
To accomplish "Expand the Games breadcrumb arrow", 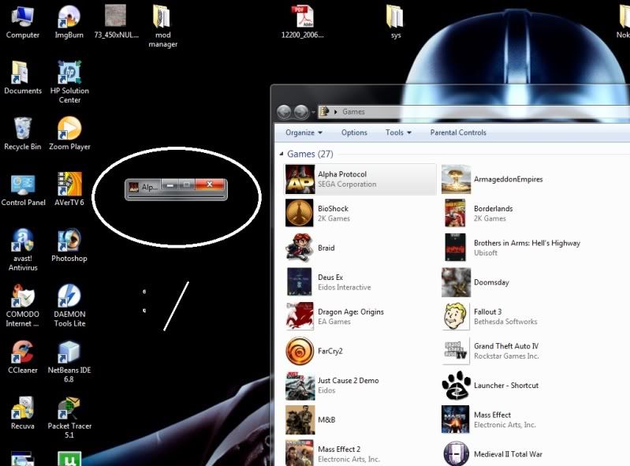I will coord(335,112).
